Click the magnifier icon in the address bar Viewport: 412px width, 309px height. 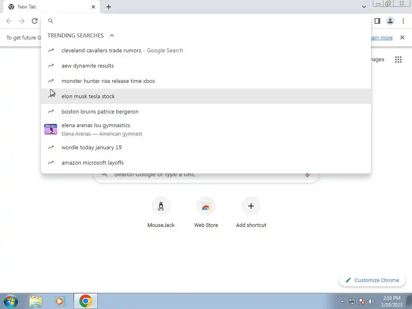click(51, 21)
